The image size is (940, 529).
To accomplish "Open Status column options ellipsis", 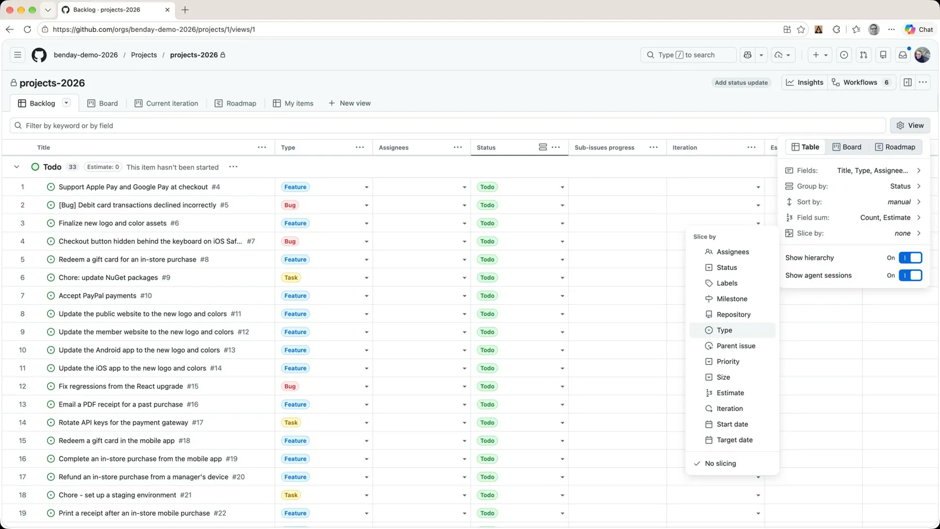I will [556, 147].
